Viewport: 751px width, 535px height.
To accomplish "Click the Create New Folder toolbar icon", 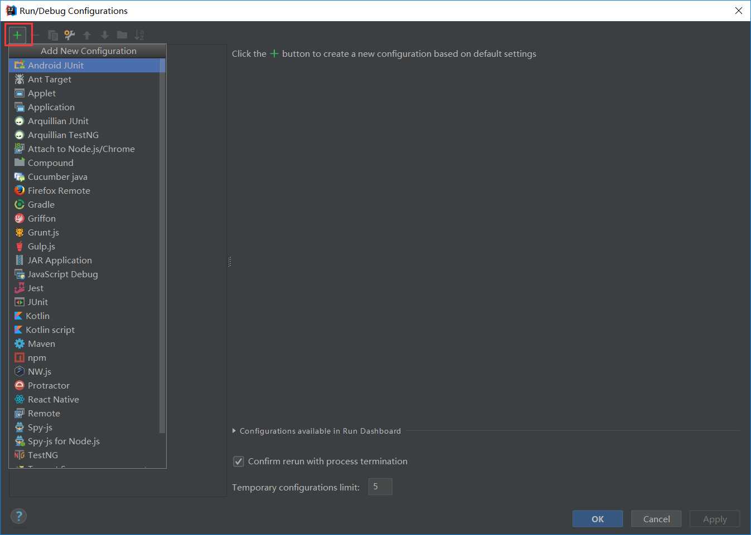I will click(x=122, y=35).
